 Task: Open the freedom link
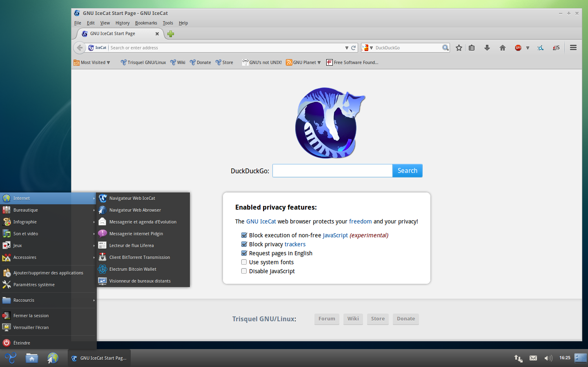coord(361,221)
